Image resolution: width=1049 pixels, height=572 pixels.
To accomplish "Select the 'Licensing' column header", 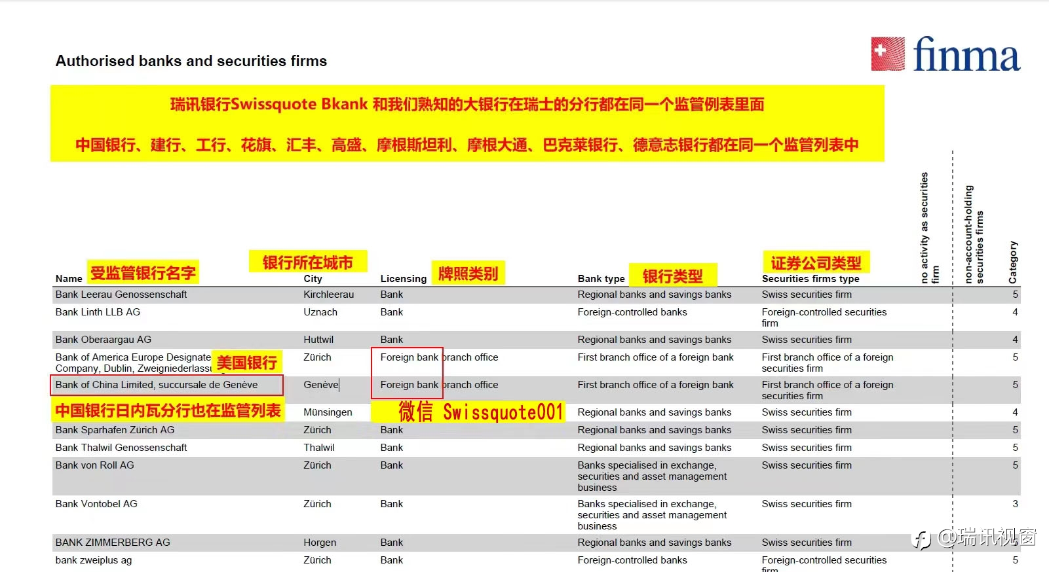I will [404, 279].
